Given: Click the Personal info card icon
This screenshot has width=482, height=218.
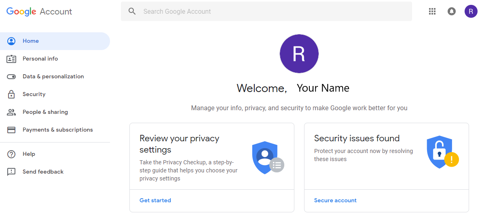Looking at the screenshot, I should point(11,59).
